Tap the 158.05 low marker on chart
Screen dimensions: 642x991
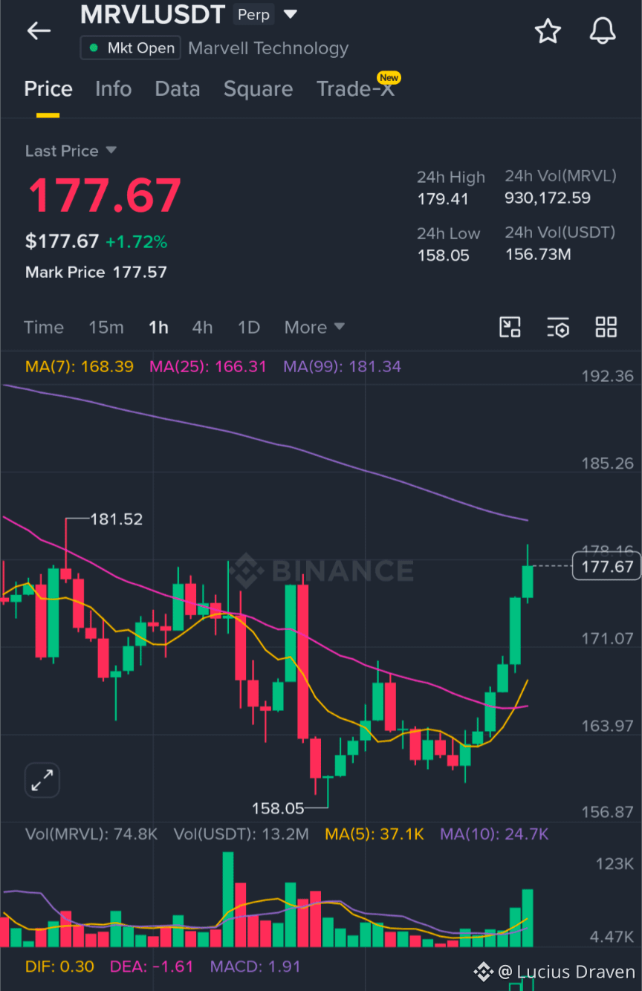(x=278, y=808)
